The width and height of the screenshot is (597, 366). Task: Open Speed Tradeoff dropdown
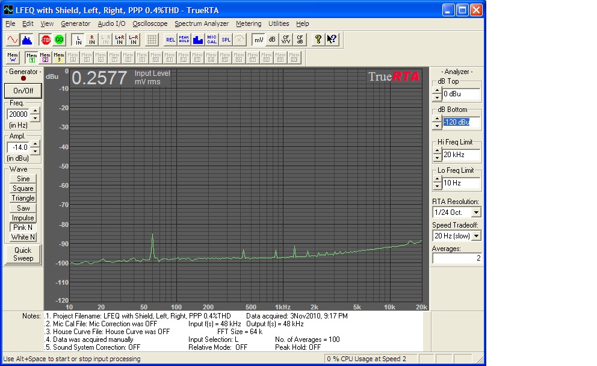pyautogui.click(x=476, y=236)
